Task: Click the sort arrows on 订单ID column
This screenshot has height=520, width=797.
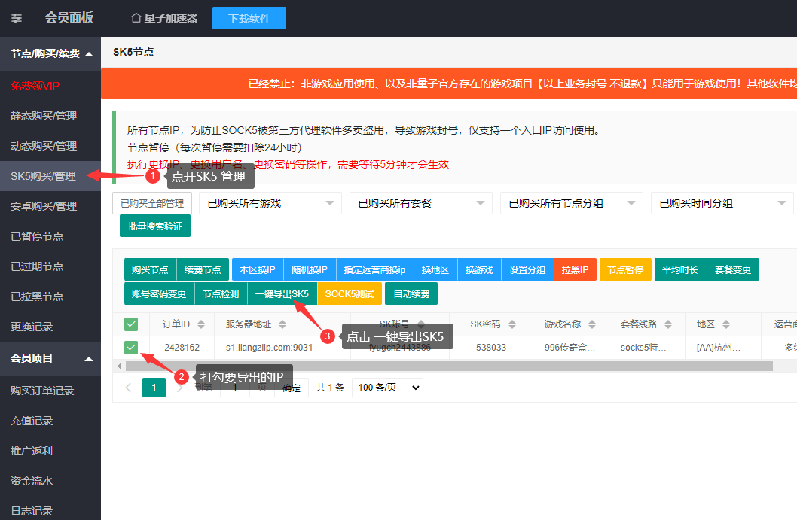Action: (201, 324)
